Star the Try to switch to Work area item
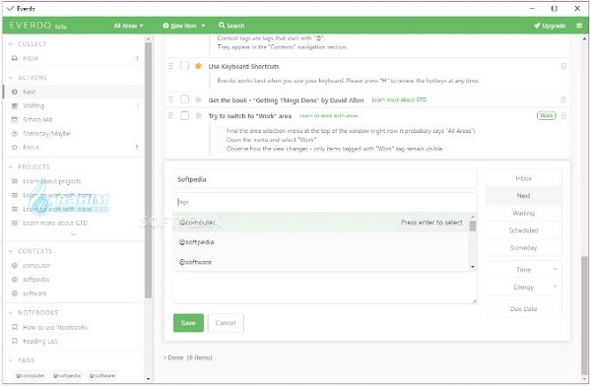Screen dimensions: 591x386 198,116
